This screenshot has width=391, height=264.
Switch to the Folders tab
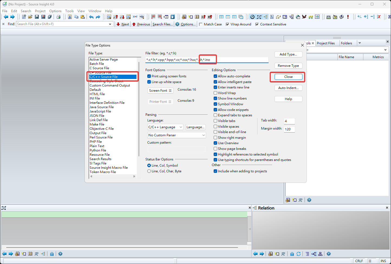click(346, 43)
